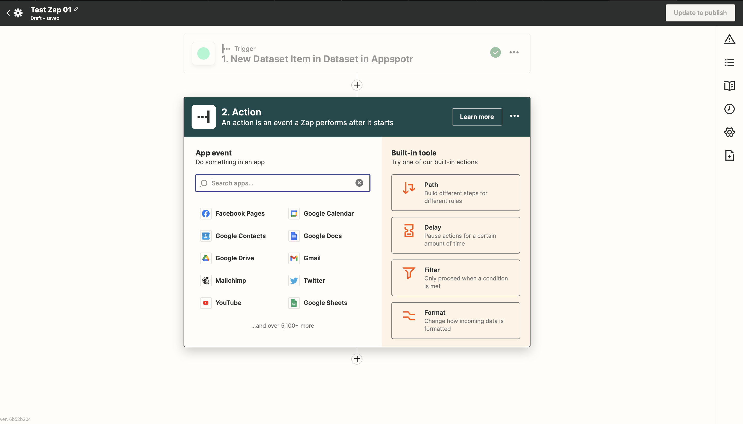Open the version history clock icon

coord(729,109)
